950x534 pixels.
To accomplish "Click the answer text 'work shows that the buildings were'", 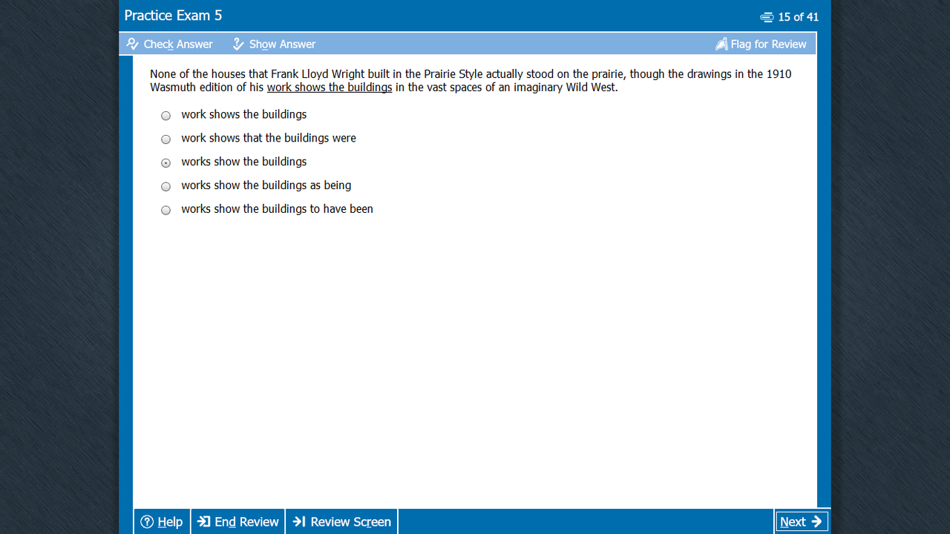I will (x=269, y=138).
